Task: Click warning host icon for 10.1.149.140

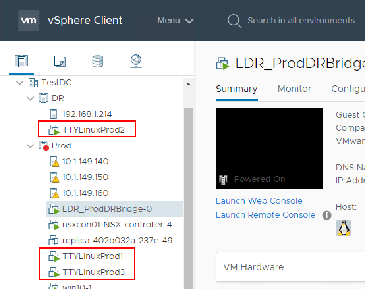Action: [x=54, y=162]
